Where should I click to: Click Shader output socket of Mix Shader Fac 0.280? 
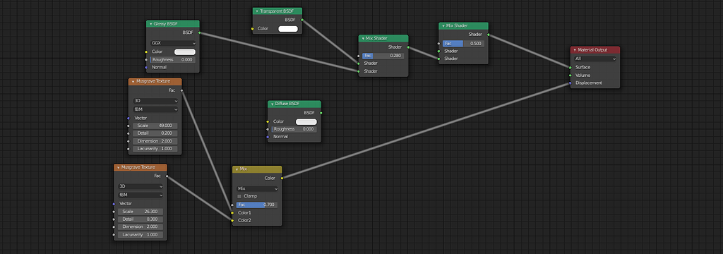(408, 47)
